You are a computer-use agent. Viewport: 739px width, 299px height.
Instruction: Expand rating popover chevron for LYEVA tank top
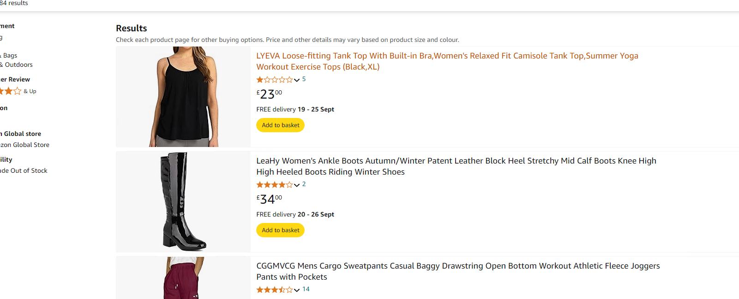[297, 80]
